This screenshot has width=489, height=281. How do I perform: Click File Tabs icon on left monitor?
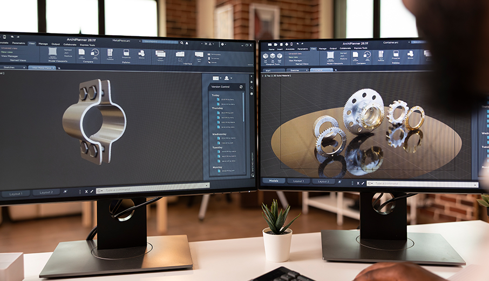pos(180,55)
